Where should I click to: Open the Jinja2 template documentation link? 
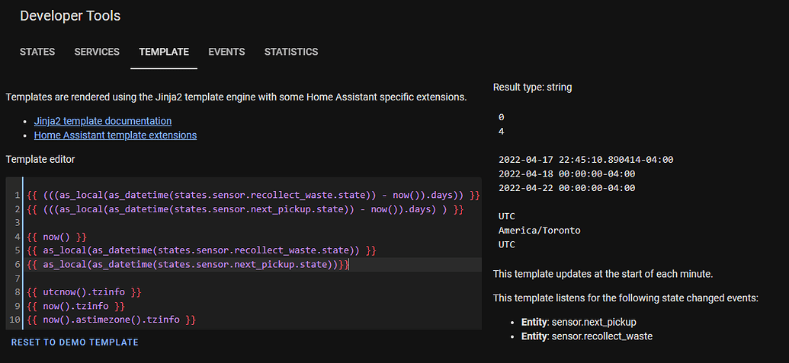[103, 121]
